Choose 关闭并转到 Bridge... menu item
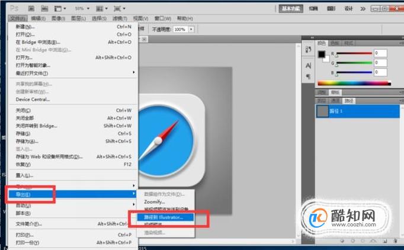Viewport: 404px width, 250px height. pos(73,126)
